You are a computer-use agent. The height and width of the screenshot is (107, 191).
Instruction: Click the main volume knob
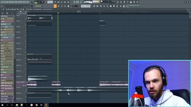tap(32, 2)
